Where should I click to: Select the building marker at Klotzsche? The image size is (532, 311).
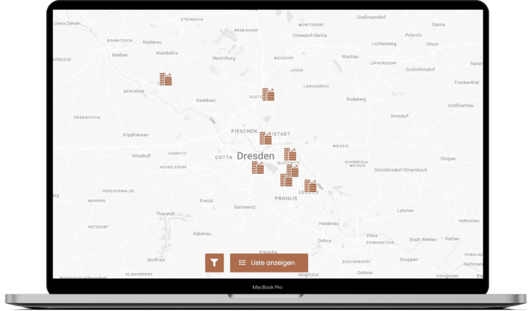tap(268, 95)
